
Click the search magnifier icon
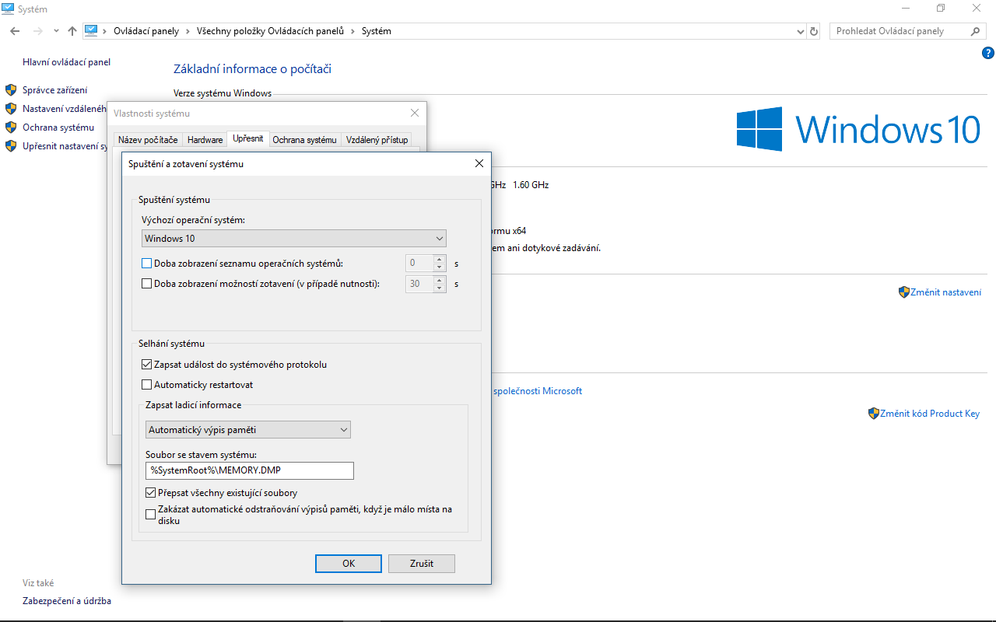[976, 31]
